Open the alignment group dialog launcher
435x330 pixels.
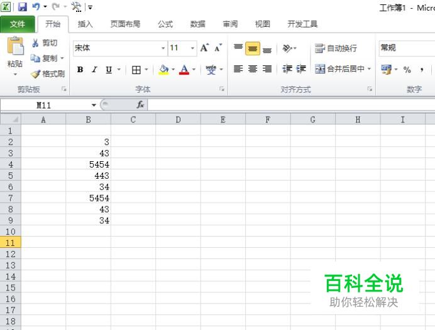[370, 89]
